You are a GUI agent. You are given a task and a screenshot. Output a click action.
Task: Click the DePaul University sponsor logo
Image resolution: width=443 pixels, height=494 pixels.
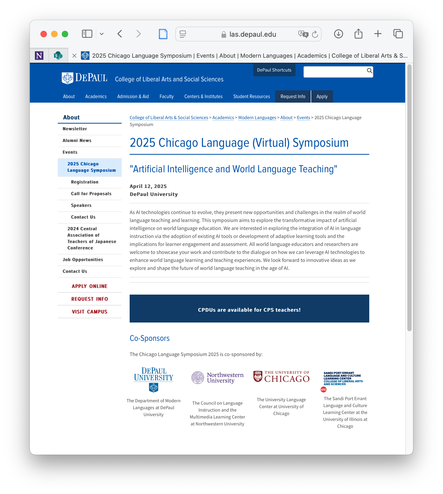(x=154, y=380)
